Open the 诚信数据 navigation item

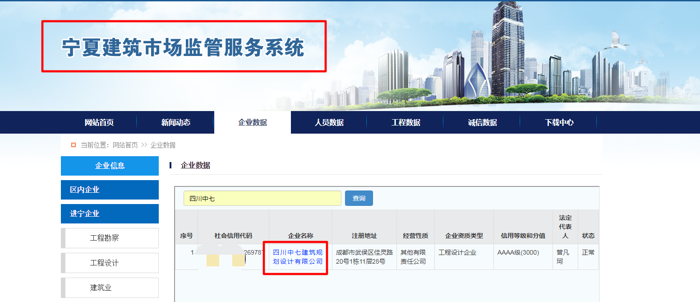point(483,122)
